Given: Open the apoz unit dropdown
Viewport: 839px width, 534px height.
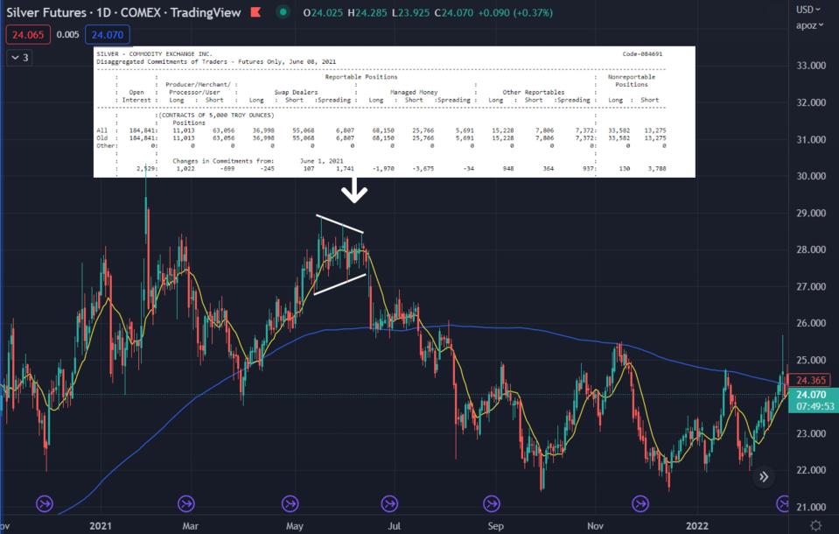Looking at the screenshot, I should tap(809, 25).
